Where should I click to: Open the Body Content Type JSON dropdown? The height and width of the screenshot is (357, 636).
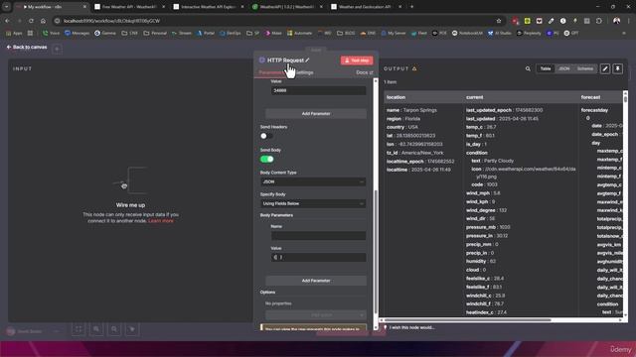click(x=313, y=181)
